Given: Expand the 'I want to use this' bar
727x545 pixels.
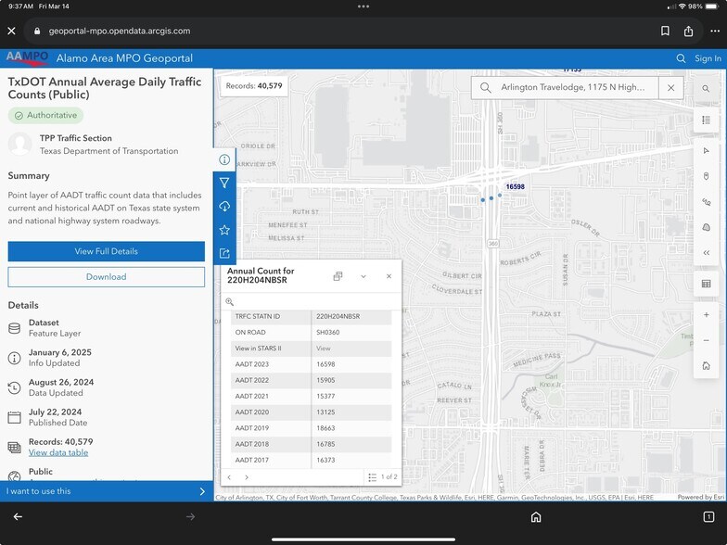Looking at the screenshot, I should tap(106, 491).
